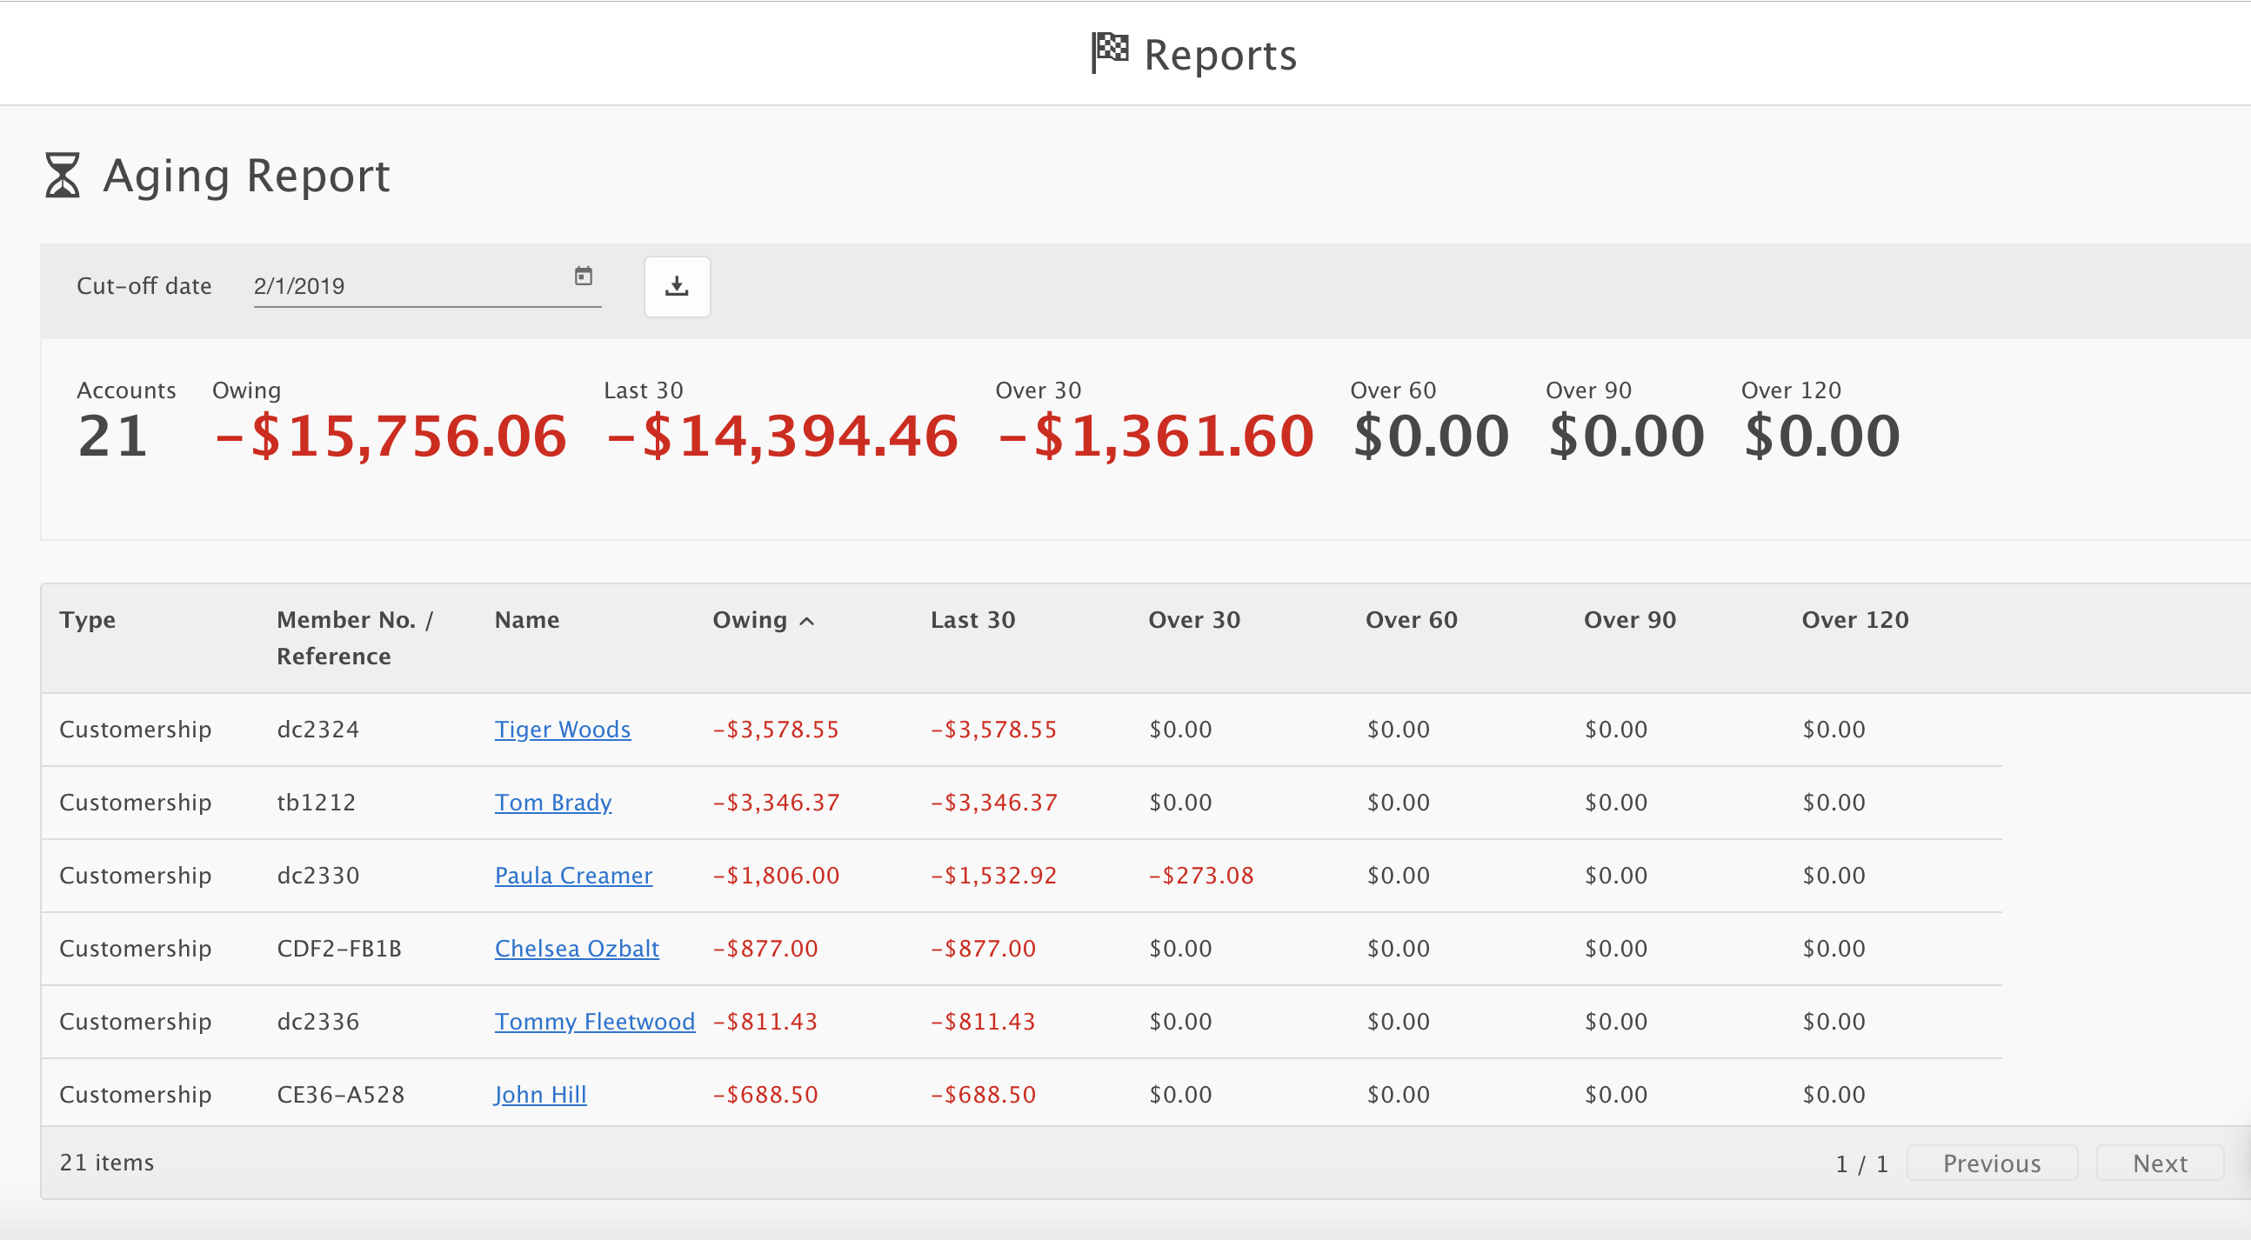
Task: Sort by the Last 30 column header
Action: click(972, 619)
